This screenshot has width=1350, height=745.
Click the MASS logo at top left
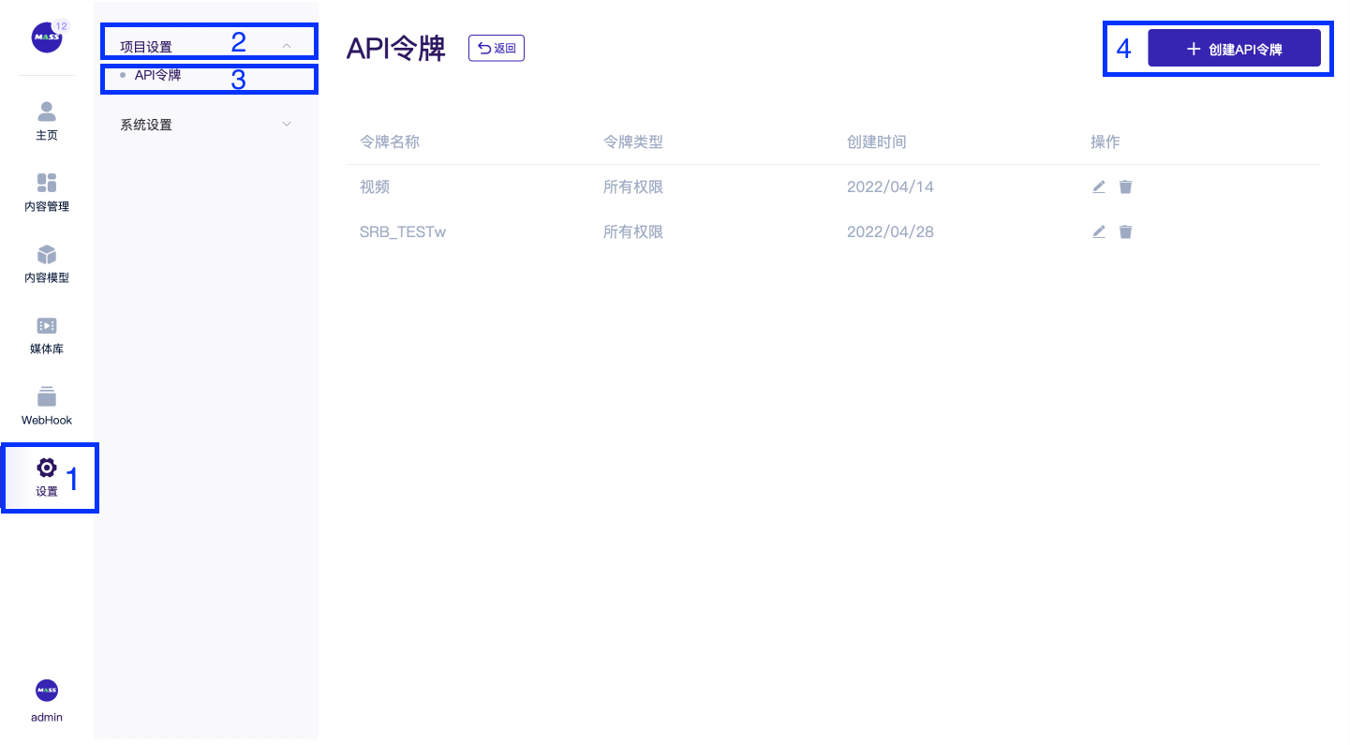click(x=46, y=37)
